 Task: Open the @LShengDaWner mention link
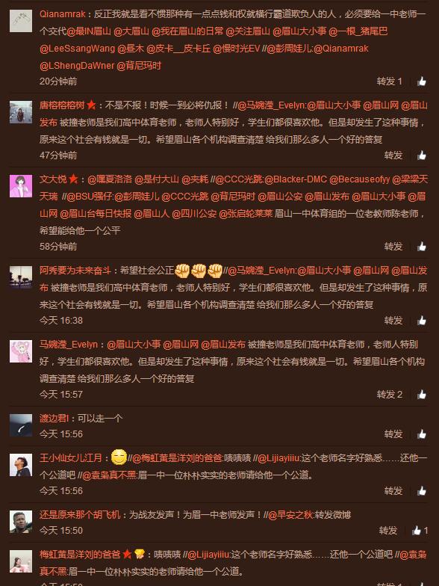[77, 66]
